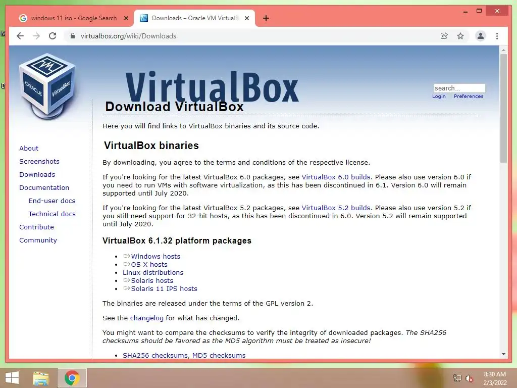Open File Explorer from the taskbar
The width and height of the screenshot is (517, 388).
click(41, 378)
